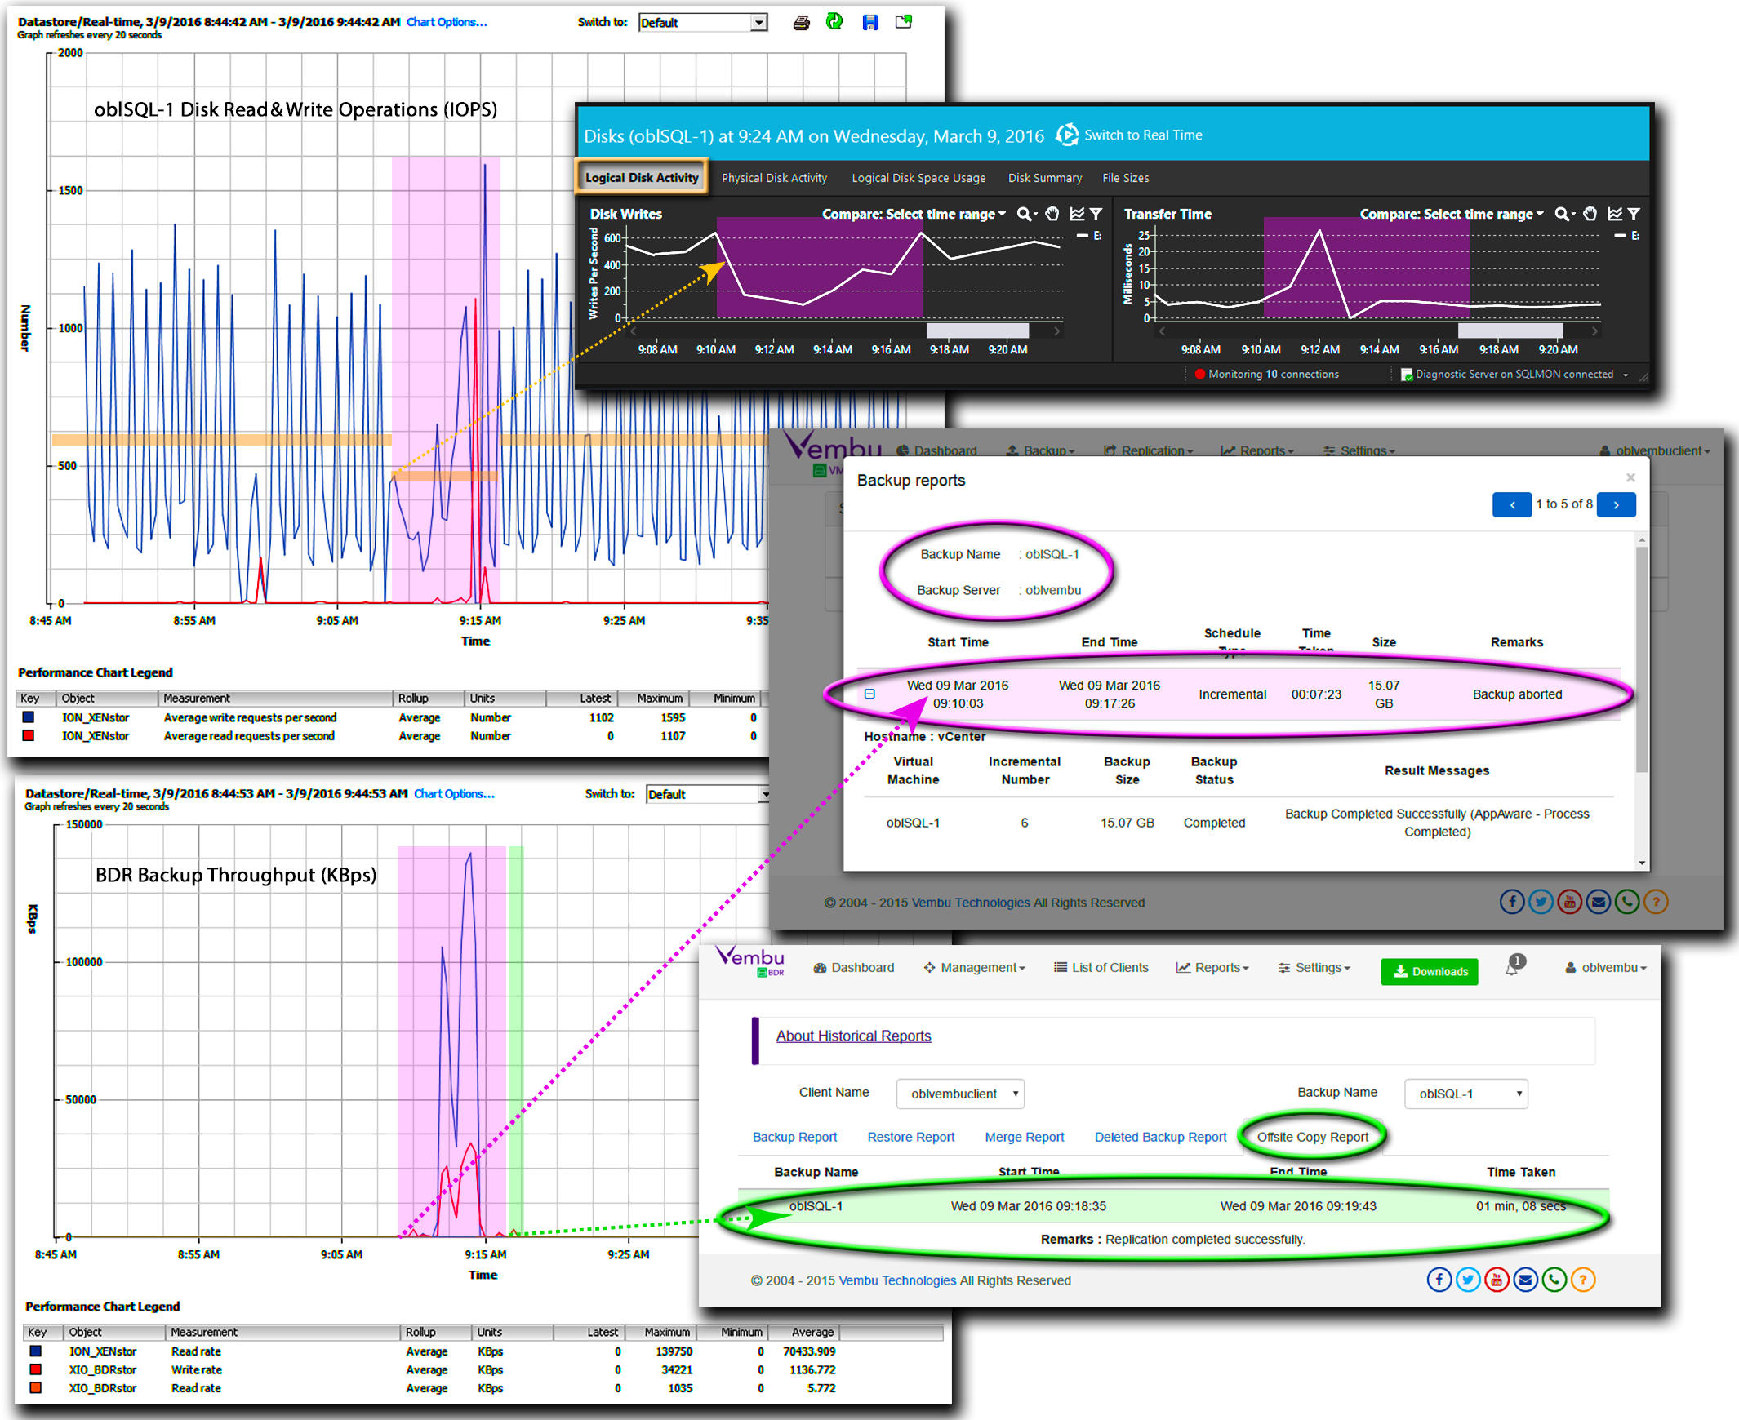This screenshot has width=1739, height=1420.
Task: Click the phone icon in backup reports window footer
Action: click(1627, 902)
